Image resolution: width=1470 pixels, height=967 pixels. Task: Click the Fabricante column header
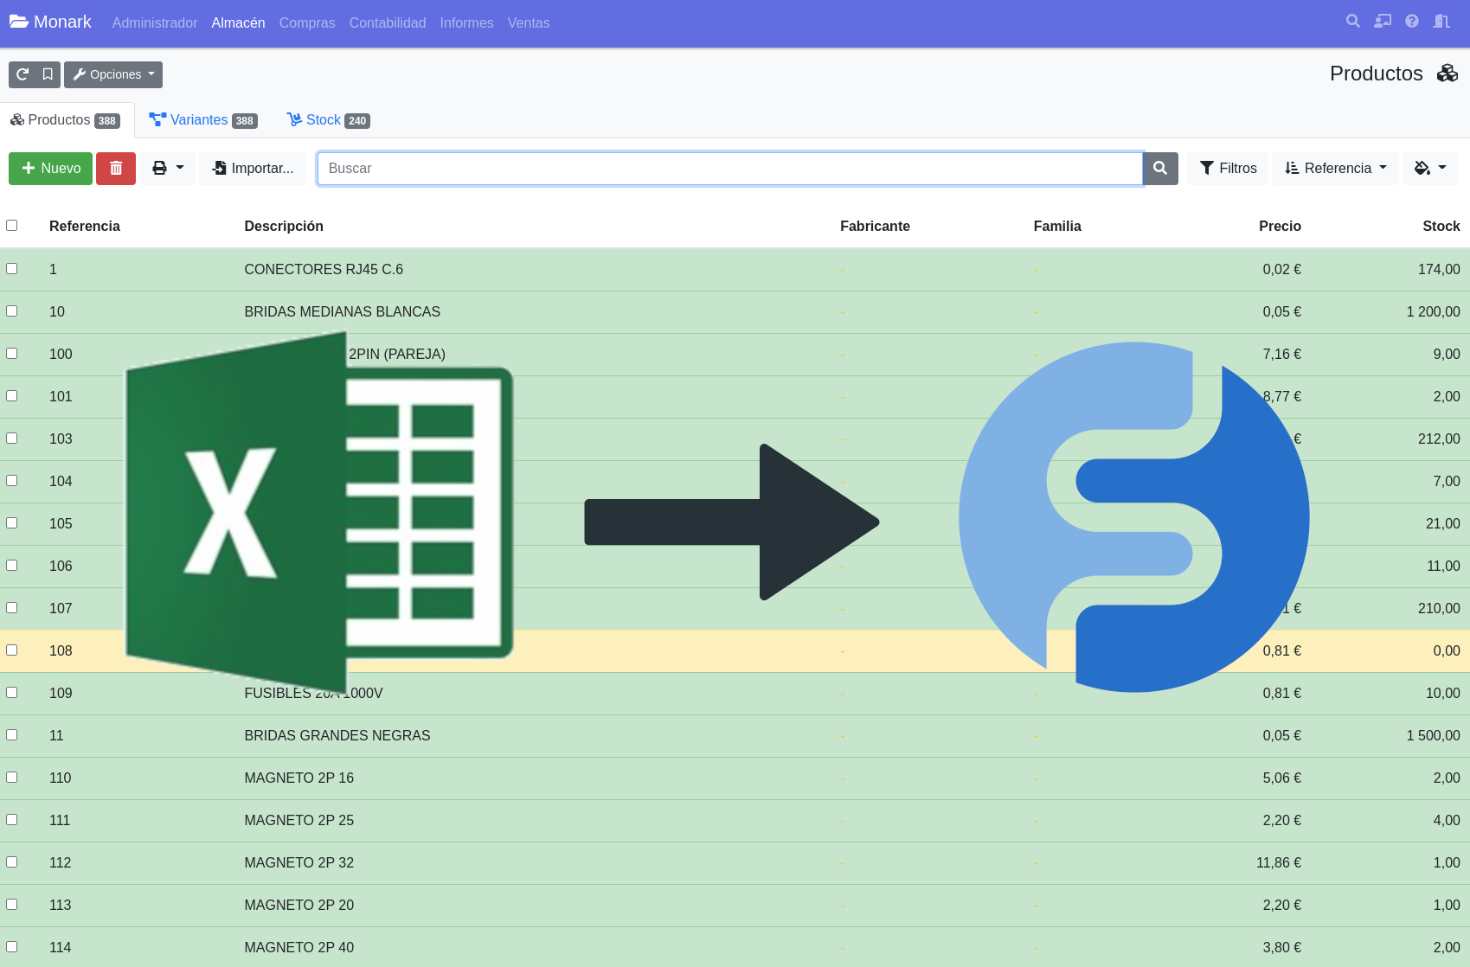(x=875, y=226)
